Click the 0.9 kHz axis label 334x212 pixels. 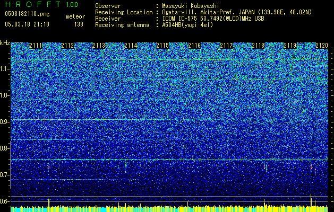[4, 122]
